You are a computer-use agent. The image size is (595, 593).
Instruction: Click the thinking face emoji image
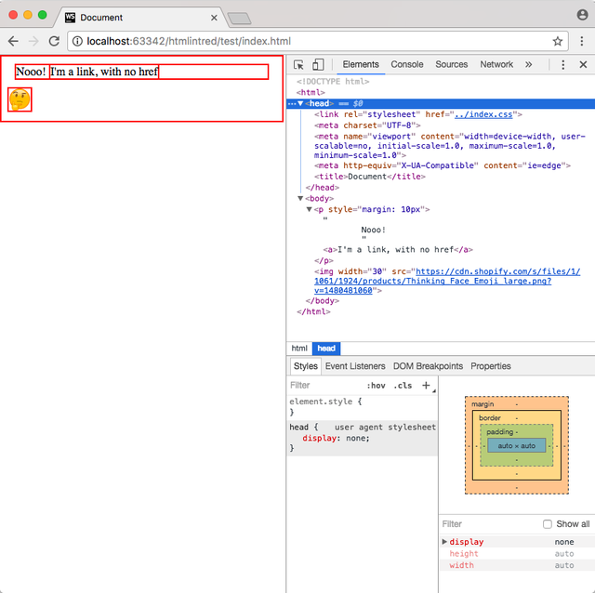(20, 99)
